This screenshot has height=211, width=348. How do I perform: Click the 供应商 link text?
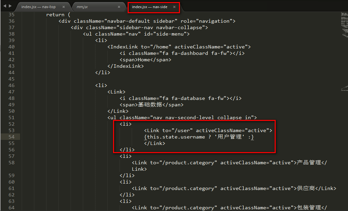pos(306,188)
